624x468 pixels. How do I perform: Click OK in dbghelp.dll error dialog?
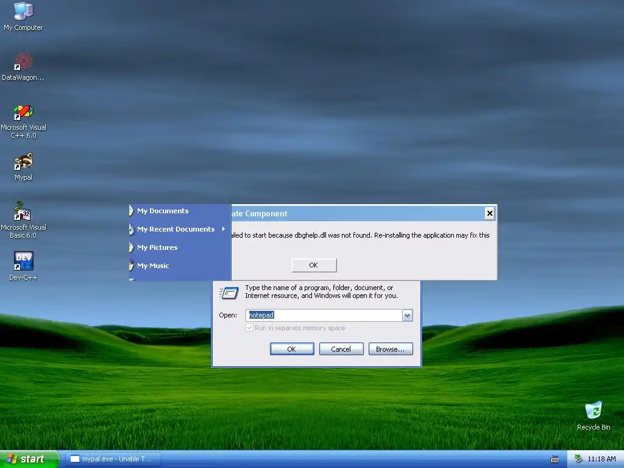pyautogui.click(x=314, y=265)
